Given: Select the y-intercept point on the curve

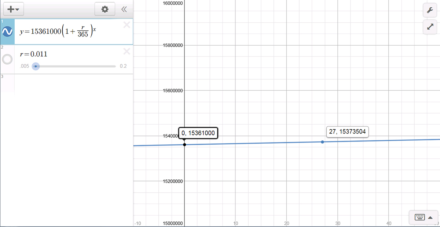Looking at the screenshot, I should 184,145.
